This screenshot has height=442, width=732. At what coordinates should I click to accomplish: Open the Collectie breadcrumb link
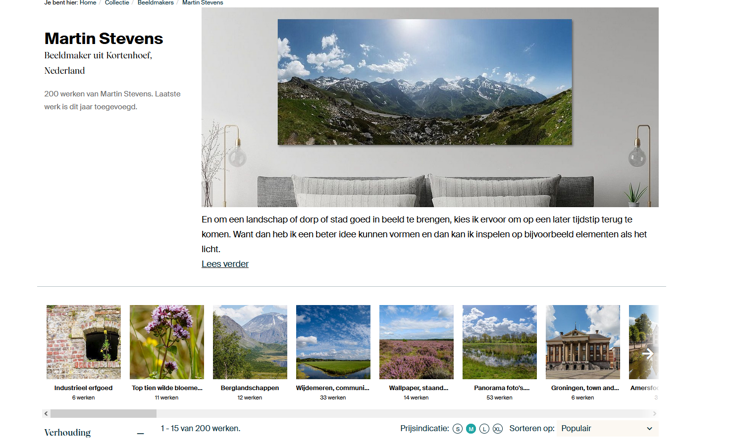coord(117,3)
